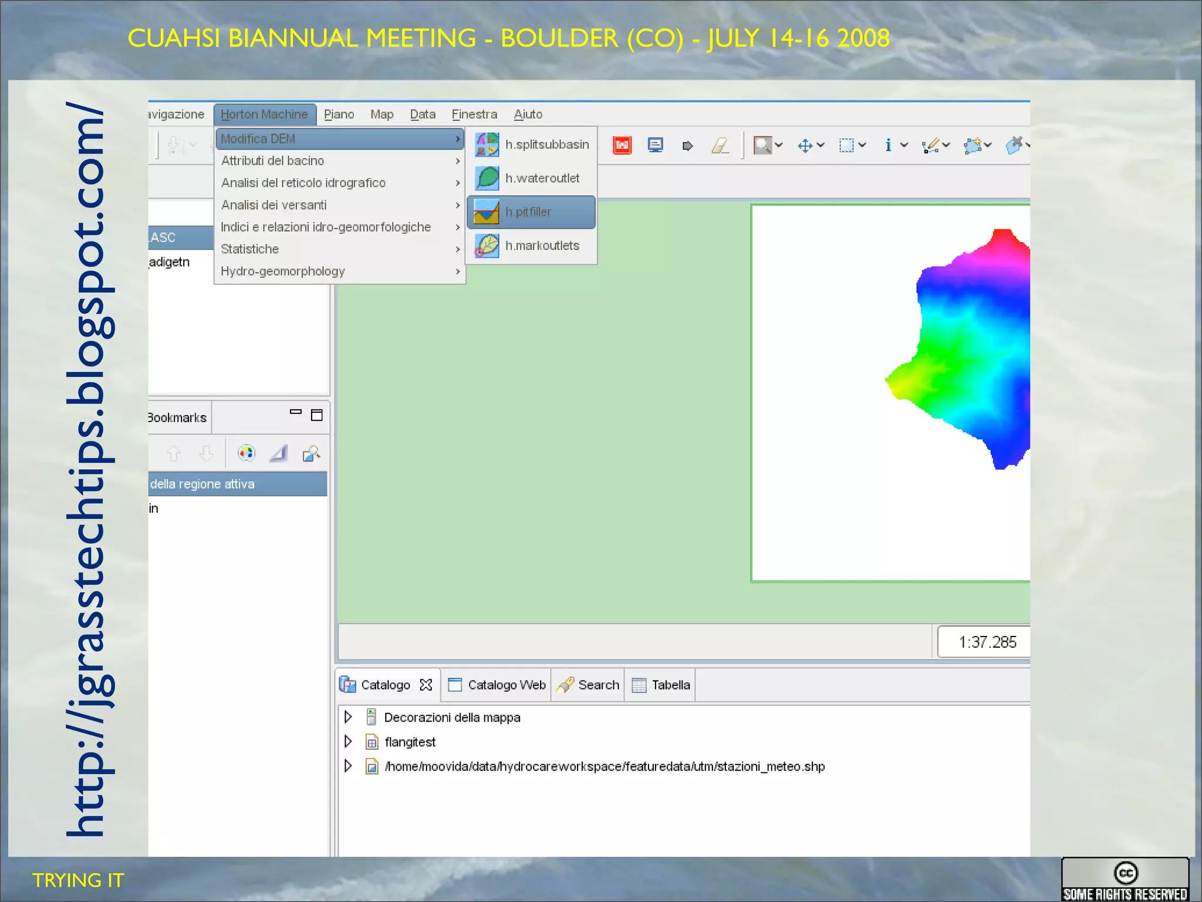Choose the h.wateroutlet tool
Image resolution: width=1202 pixels, height=902 pixels.
[x=541, y=178]
